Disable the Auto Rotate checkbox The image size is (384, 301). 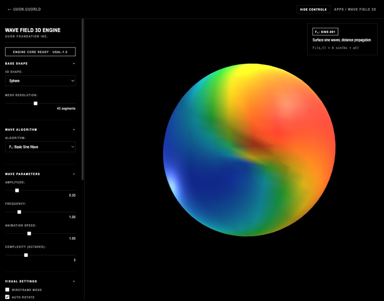click(x=7, y=297)
